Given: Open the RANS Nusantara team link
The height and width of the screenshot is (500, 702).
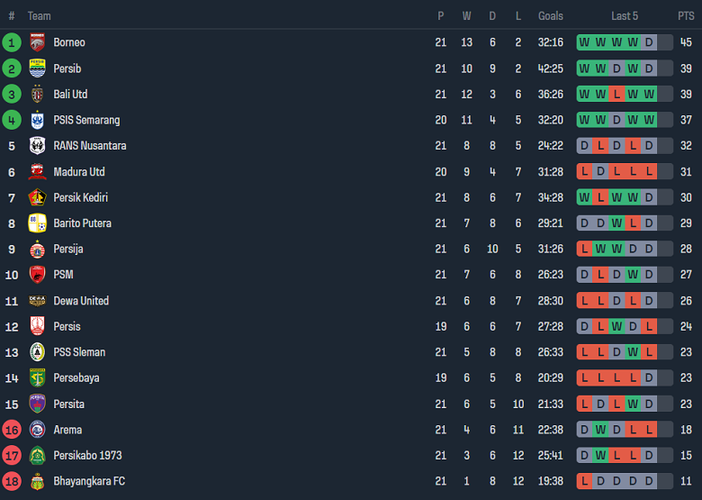Looking at the screenshot, I should pyautogui.click(x=89, y=146).
